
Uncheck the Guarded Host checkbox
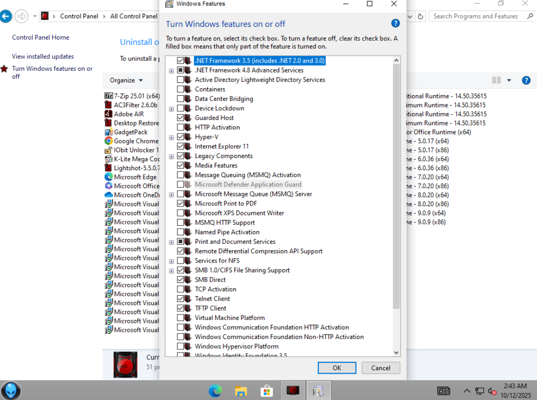(180, 118)
